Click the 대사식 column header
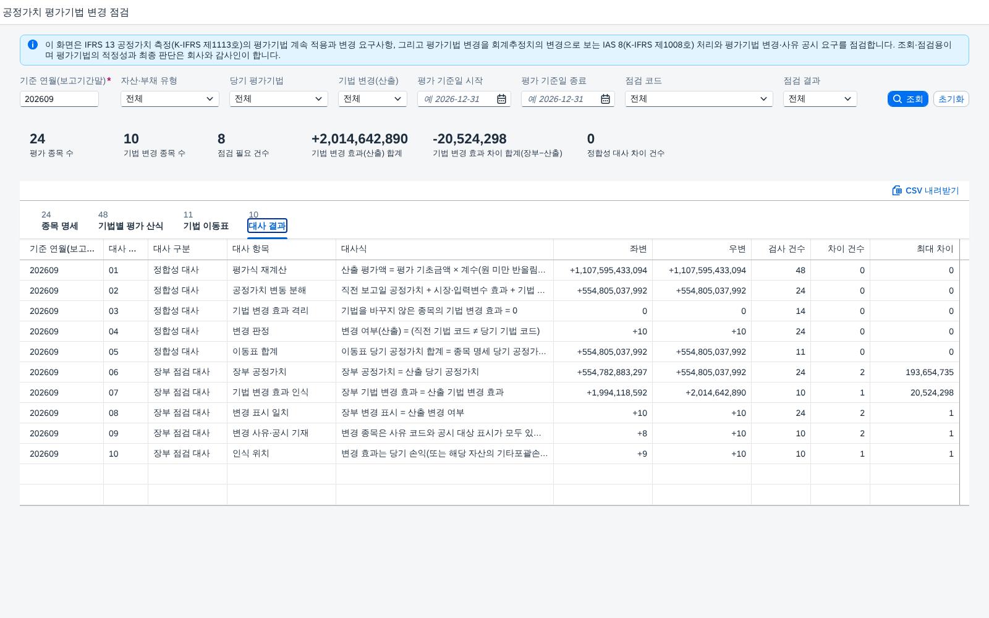This screenshot has width=989, height=618. 444,249
